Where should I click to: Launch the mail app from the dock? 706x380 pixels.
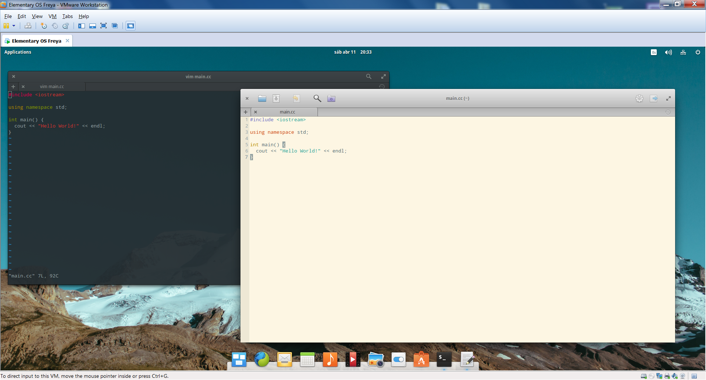285,359
